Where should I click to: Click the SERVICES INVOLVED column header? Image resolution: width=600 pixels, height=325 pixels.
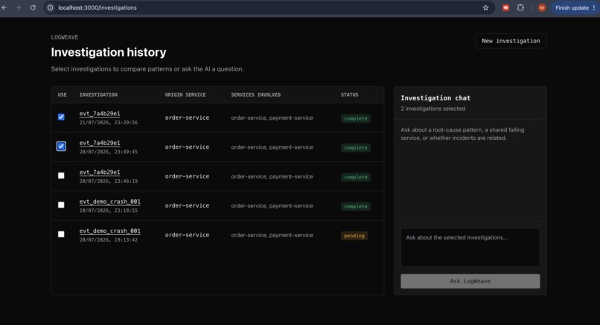[255, 95]
